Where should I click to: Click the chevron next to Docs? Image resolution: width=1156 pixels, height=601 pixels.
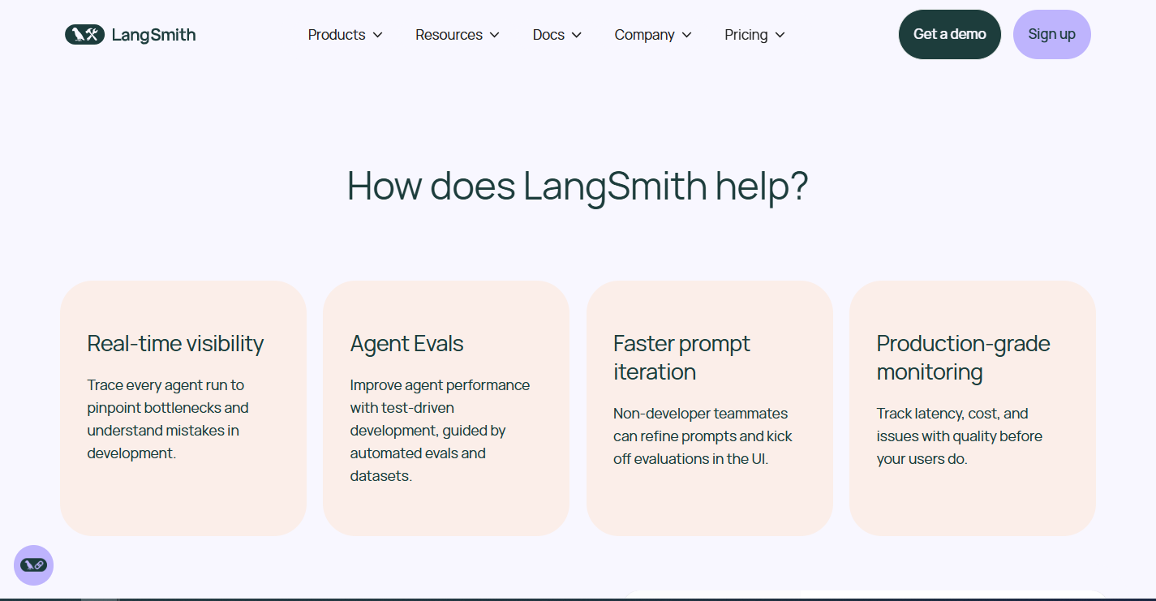click(x=577, y=35)
